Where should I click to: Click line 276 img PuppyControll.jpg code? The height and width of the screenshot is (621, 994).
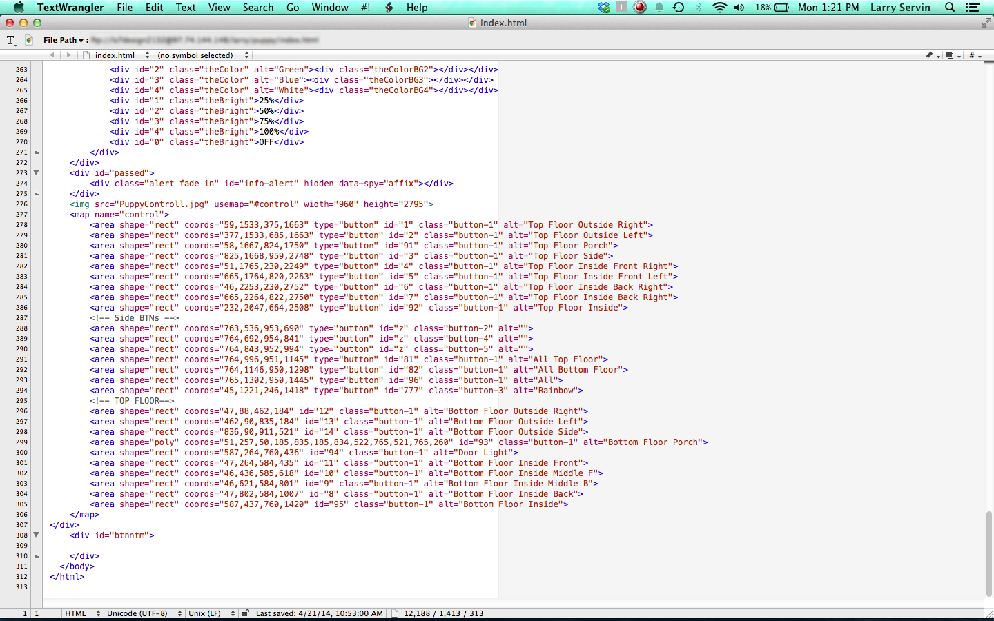251,204
